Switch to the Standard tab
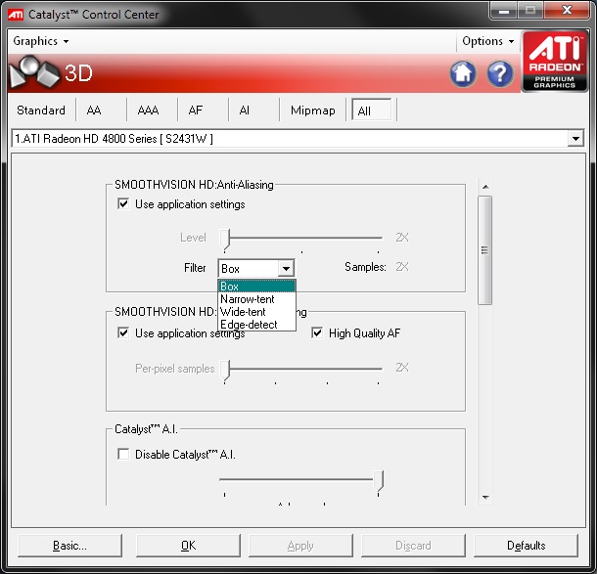 (x=41, y=110)
